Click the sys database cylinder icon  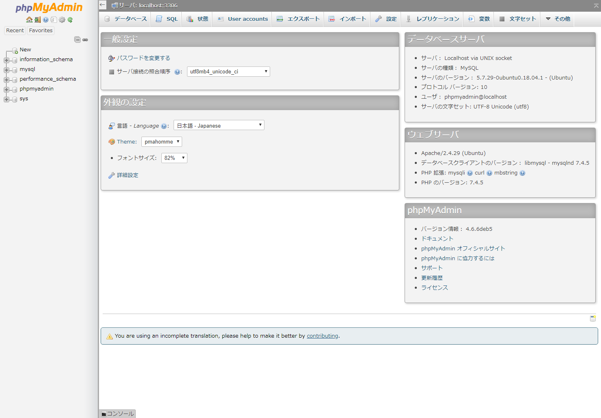[x=15, y=99]
